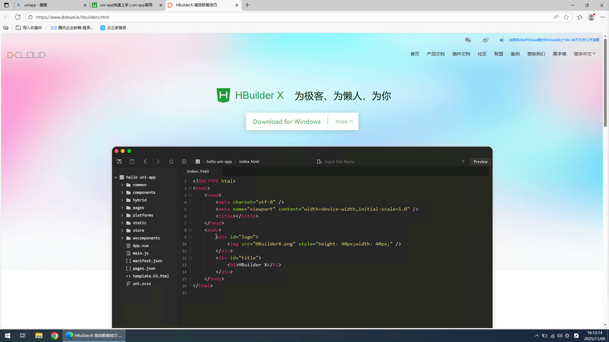Open the browser tab actions menu

coord(6,5)
